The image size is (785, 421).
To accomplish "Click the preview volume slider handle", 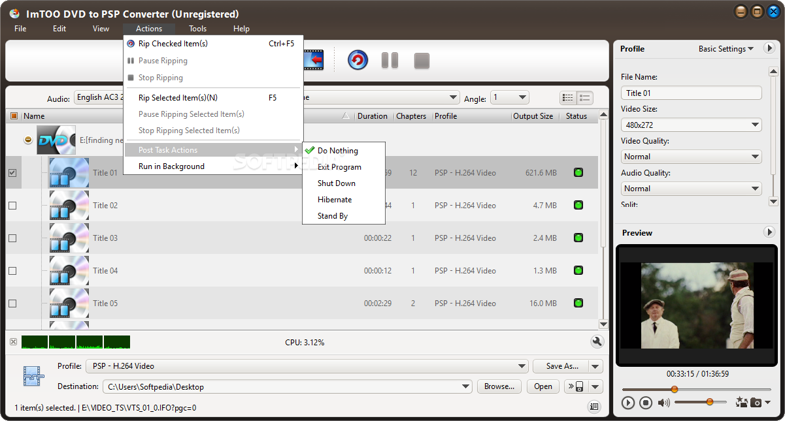I will 709,402.
